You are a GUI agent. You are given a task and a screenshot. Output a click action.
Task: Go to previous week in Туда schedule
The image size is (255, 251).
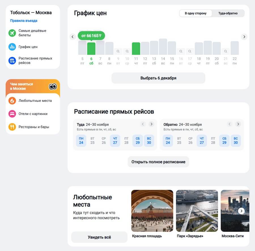click(143, 124)
